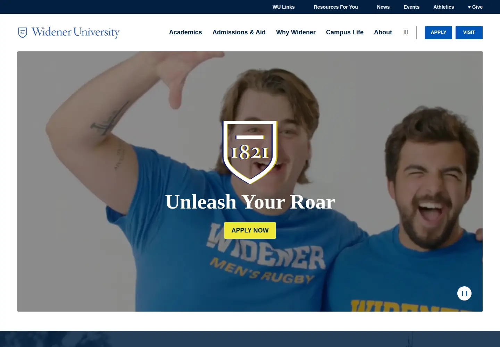Open the Admissions & Aid menu

click(x=239, y=32)
